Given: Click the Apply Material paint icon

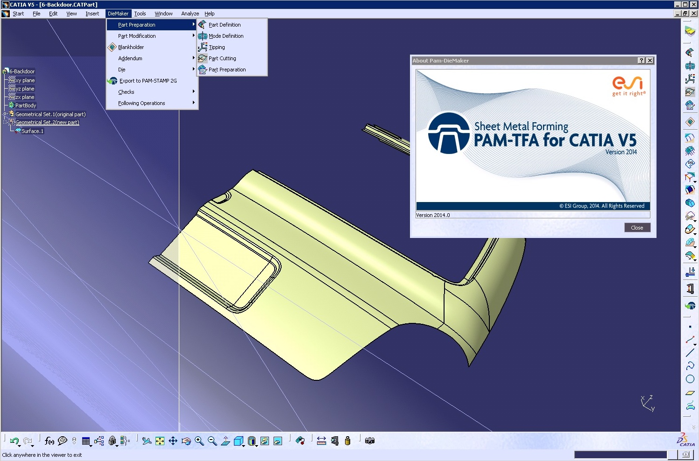Looking at the screenshot, I should coord(300,440).
